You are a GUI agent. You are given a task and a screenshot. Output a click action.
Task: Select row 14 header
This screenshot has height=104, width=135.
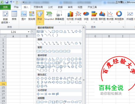click(3, 84)
